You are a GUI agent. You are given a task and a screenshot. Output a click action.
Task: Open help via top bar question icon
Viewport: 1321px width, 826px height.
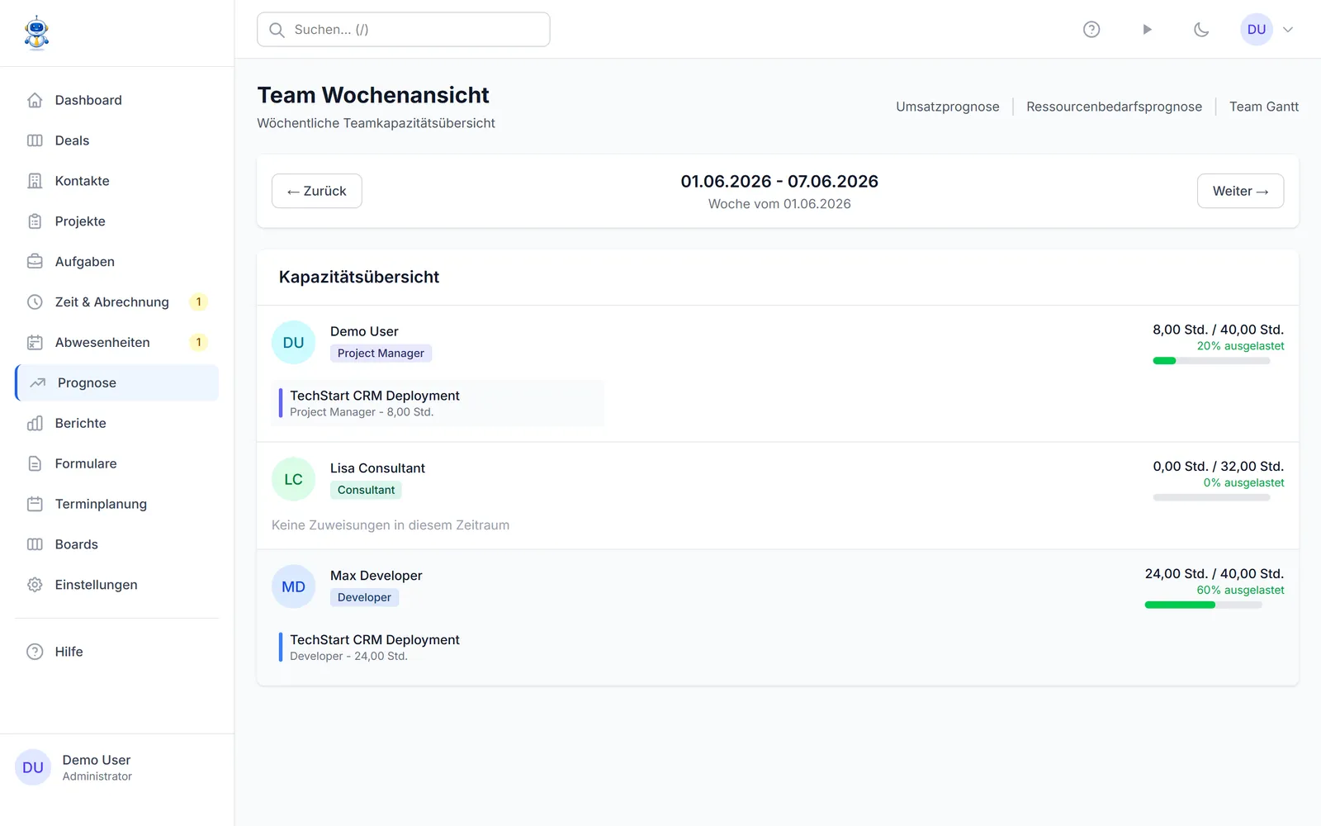click(1091, 30)
